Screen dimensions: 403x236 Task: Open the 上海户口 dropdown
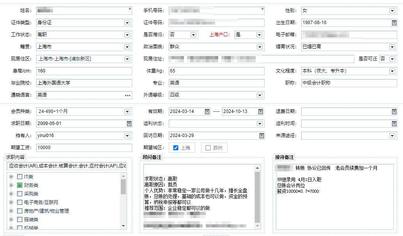[x=259, y=35]
